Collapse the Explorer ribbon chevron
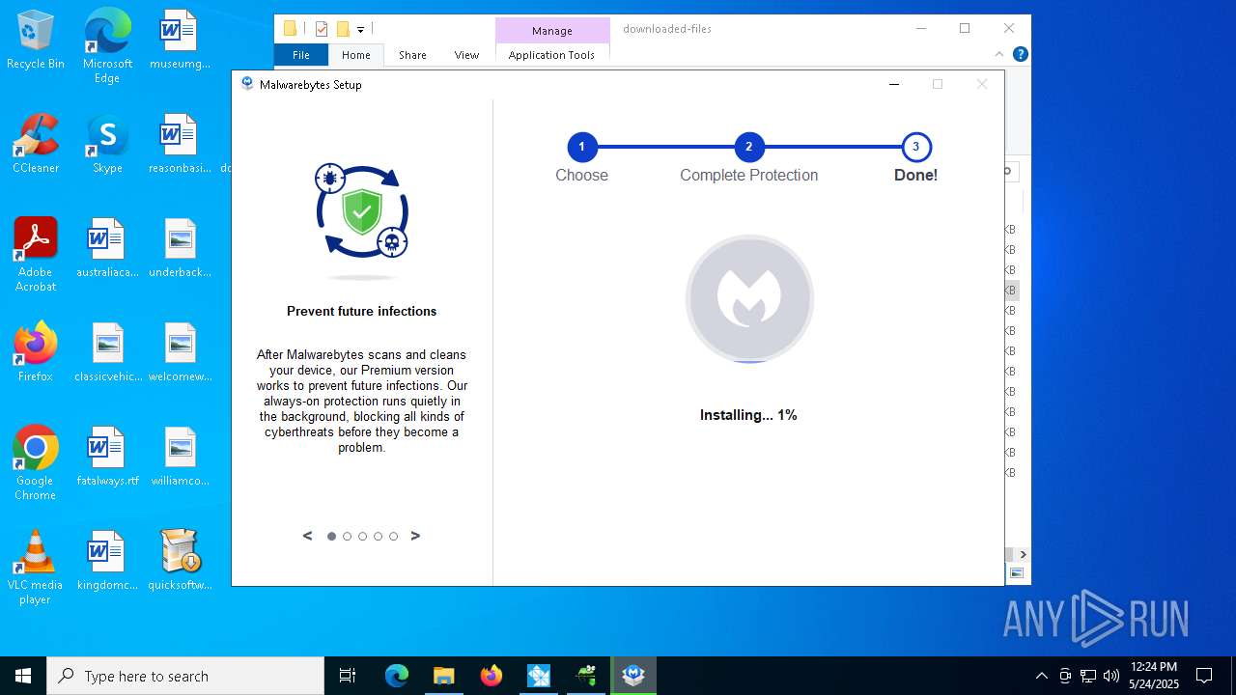The height and width of the screenshot is (695, 1236). [x=999, y=54]
